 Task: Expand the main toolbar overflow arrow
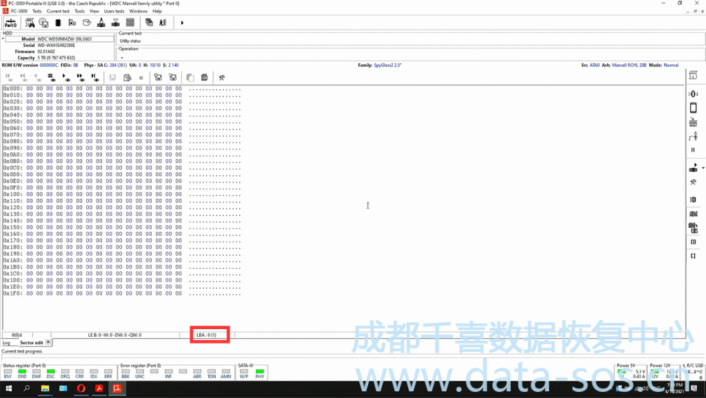pyautogui.click(x=182, y=23)
